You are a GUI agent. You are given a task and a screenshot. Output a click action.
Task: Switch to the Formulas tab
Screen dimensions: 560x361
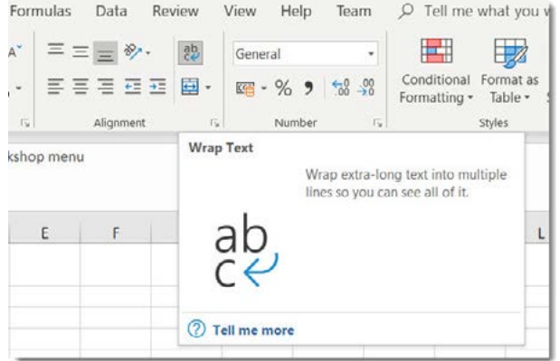pos(41,12)
